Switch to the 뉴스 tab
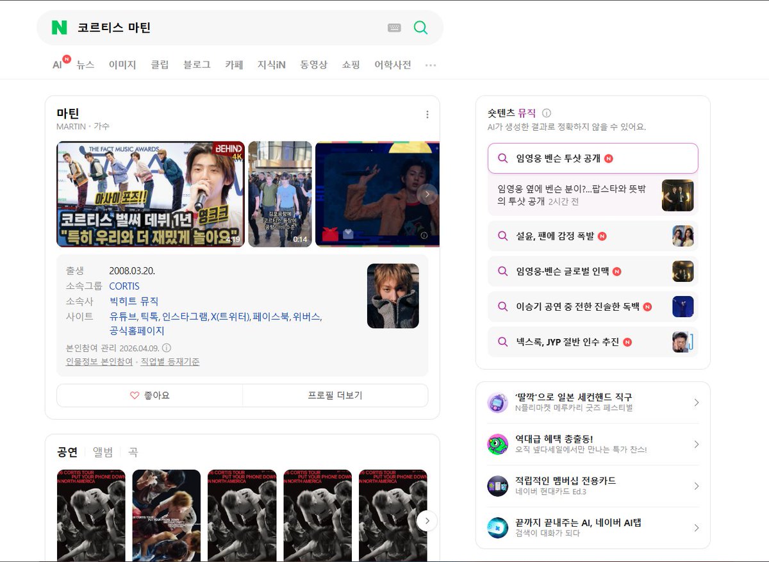This screenshot has width=769, height=562. [85, 65]
